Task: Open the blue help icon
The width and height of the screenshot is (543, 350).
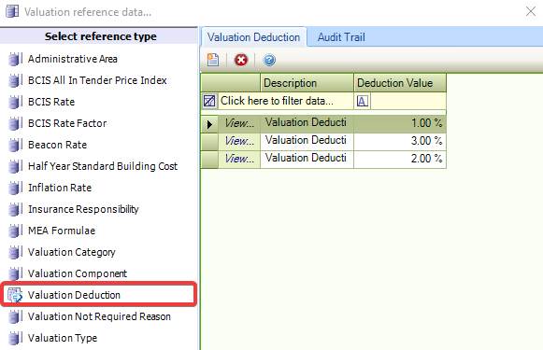Action: pyautogui.click(x=269, y=60)
